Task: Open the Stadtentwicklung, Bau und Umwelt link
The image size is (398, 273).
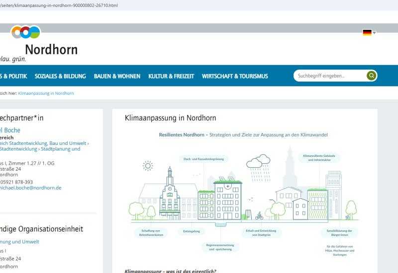Action: 44,143
